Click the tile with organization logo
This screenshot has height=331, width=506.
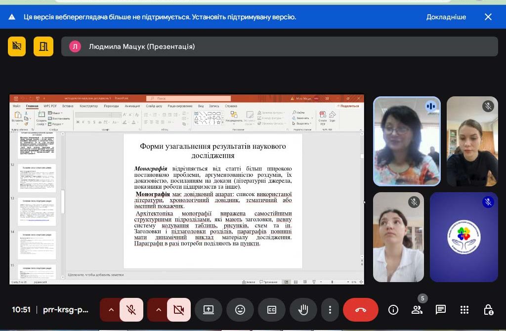point(463,237)
